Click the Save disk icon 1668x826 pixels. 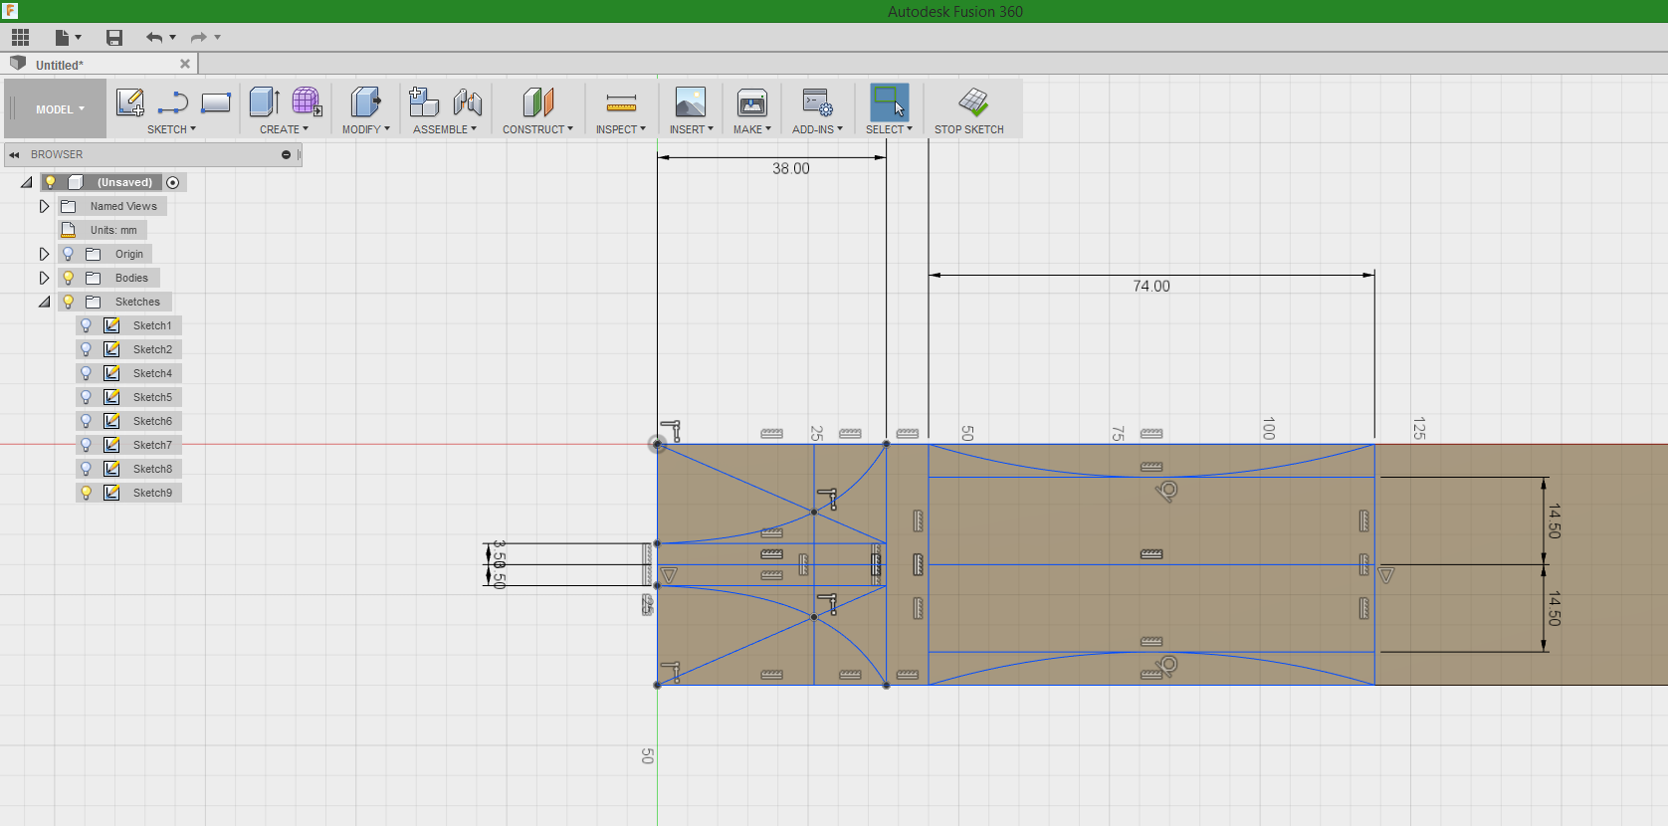(114, 38)
